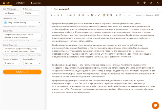Viewport: 162px width, 110px height.
Task: Redo the last edit
Action: coord(129,15)
